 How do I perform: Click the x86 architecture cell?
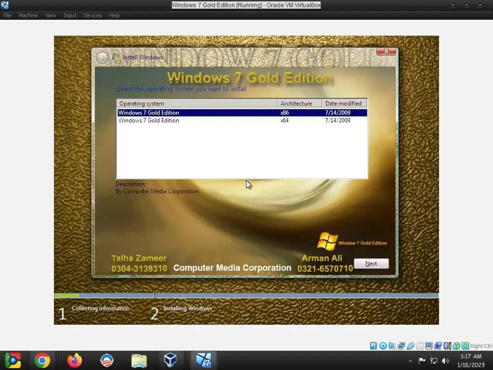click(285, 113)
